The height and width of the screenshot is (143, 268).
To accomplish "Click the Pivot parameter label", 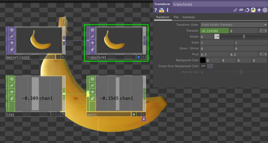I will [195, 54].
